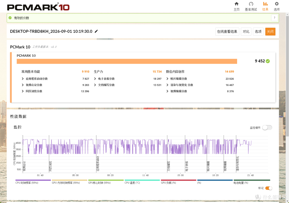289x203 pixels.
Task: Select GPU 内存时钟频率 (MHz) legend
Action: click(69, 182)
